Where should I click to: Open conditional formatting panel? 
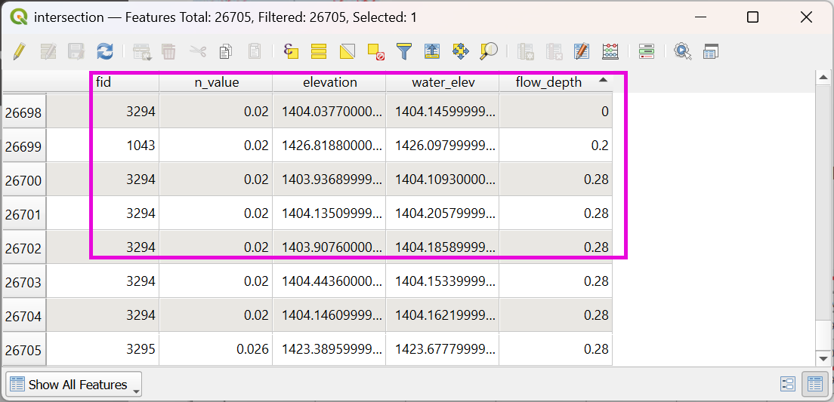coord(646,51)
